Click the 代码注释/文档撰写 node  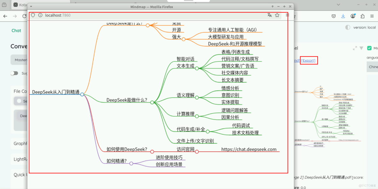click(240, 59)
